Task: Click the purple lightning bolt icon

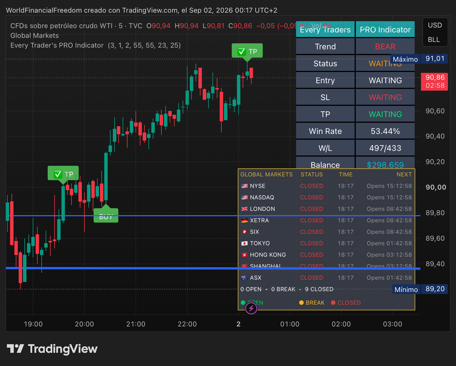Action: point(251,308)
